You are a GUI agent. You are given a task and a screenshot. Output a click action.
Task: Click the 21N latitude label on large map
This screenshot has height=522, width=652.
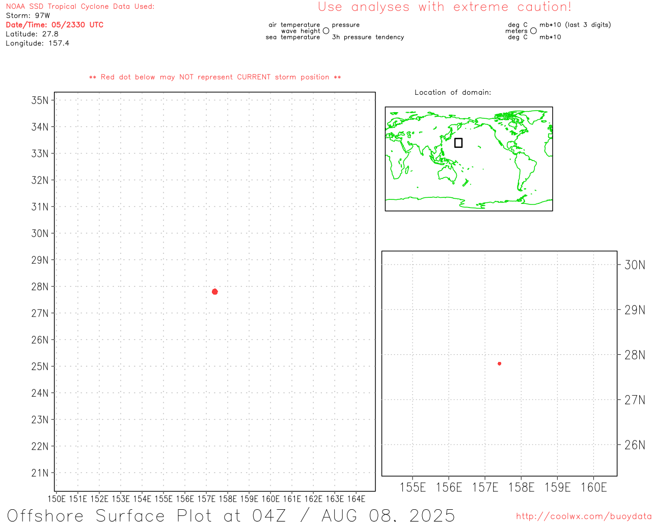[40, 473]
